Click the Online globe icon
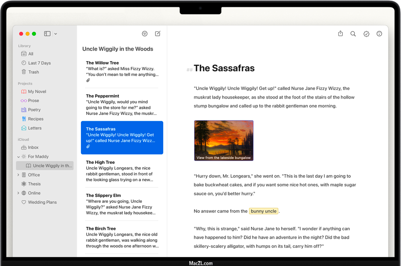Viewport: 401px width, 266px height. [x=24, y=193]
